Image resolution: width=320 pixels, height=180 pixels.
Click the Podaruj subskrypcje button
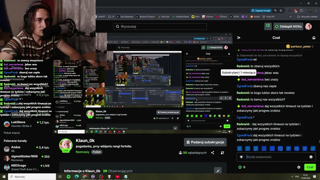[x=205, y=142]
